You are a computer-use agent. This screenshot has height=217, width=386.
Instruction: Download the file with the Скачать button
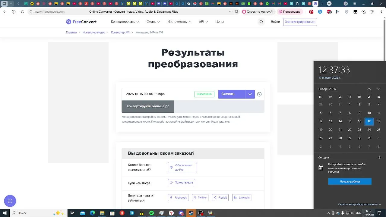point(232,94)
